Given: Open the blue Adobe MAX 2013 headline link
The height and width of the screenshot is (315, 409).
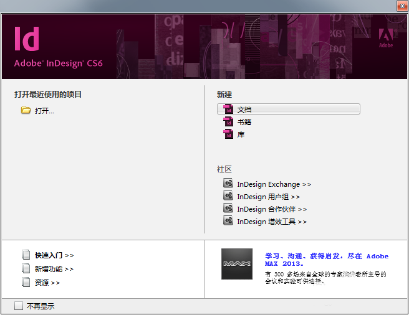Looking at the screenshot, I should (327, 260).
